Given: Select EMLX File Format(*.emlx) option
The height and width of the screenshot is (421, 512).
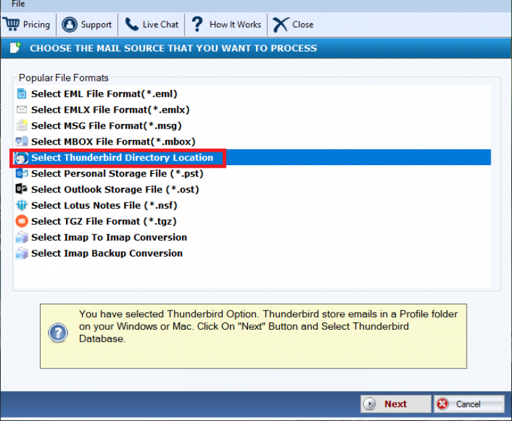Looking at the screenshot, I should point(111,110).
